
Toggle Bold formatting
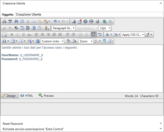(x=12, y=34)
